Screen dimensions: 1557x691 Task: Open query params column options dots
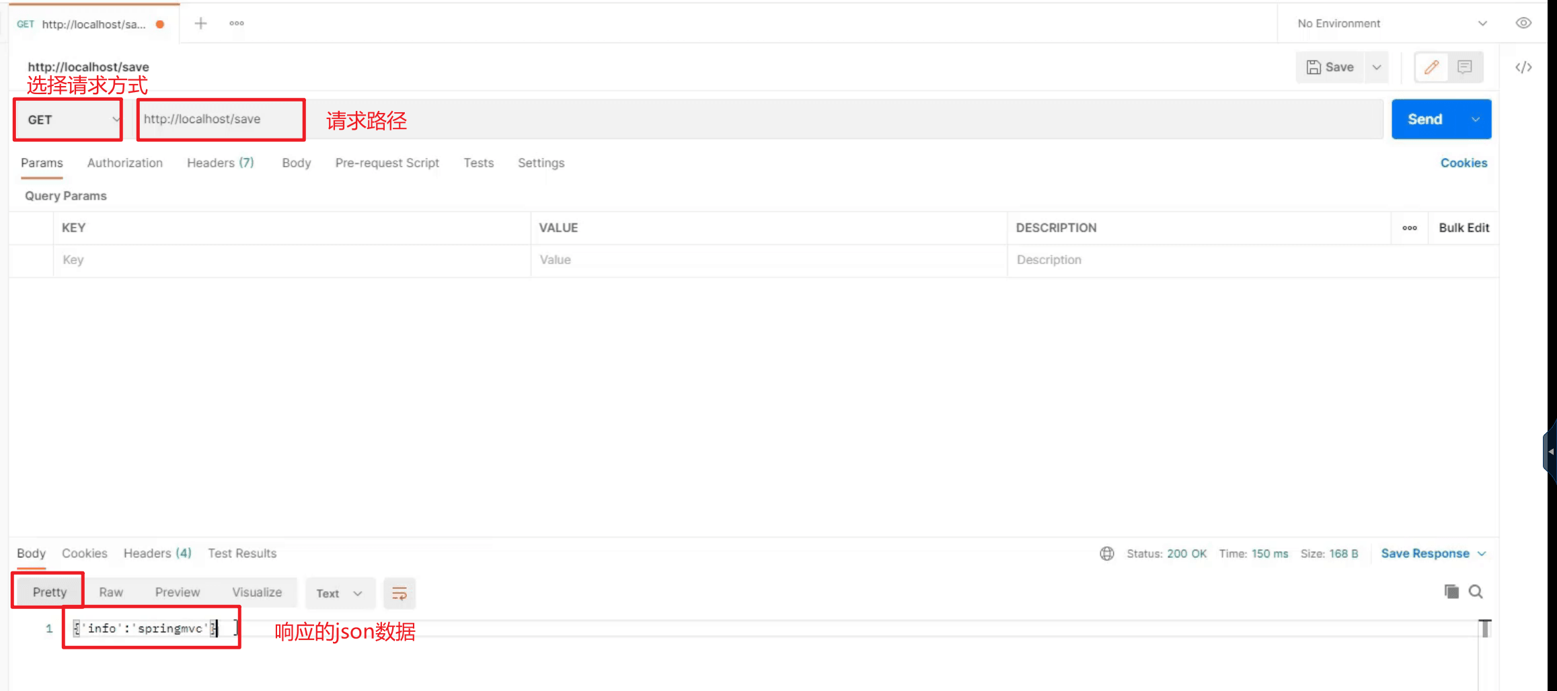1410,228
